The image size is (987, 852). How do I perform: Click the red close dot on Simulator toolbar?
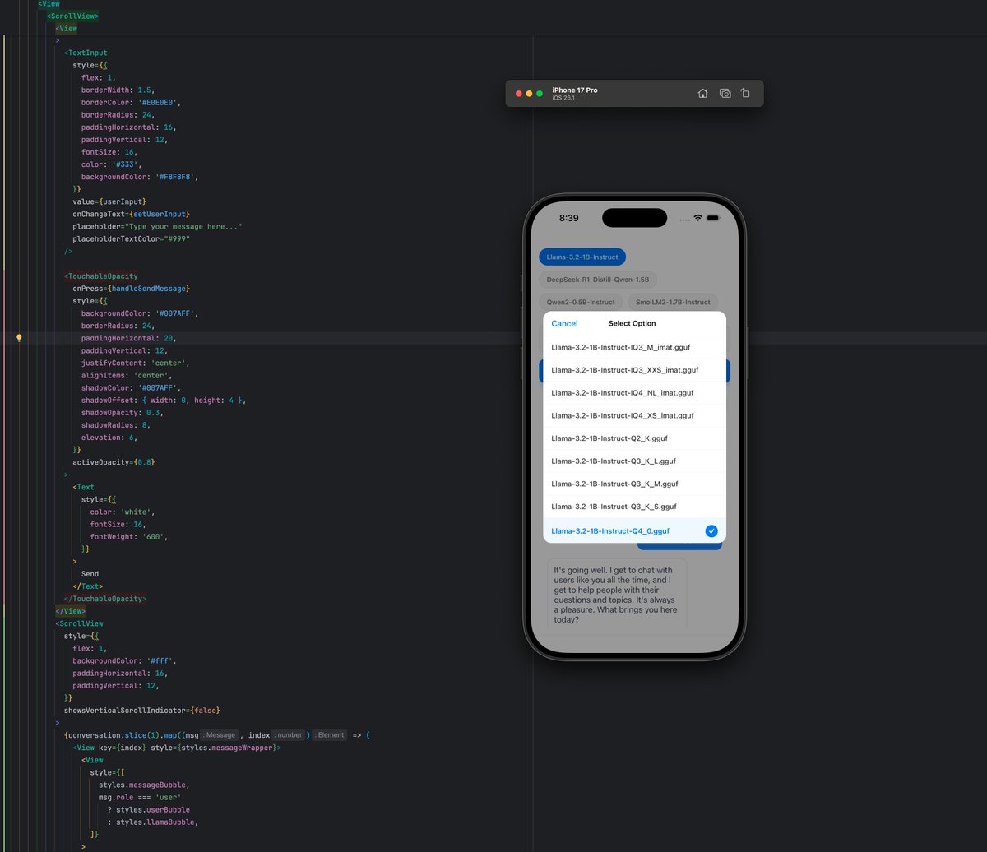[519, 94]
